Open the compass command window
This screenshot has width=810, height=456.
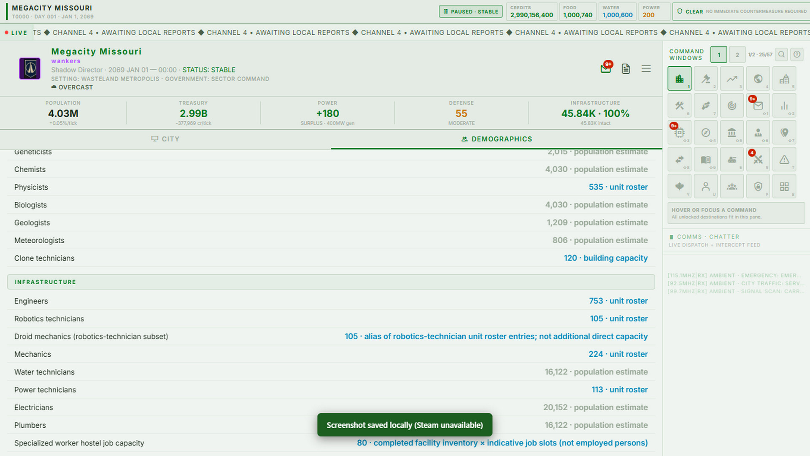click(705, 133)
